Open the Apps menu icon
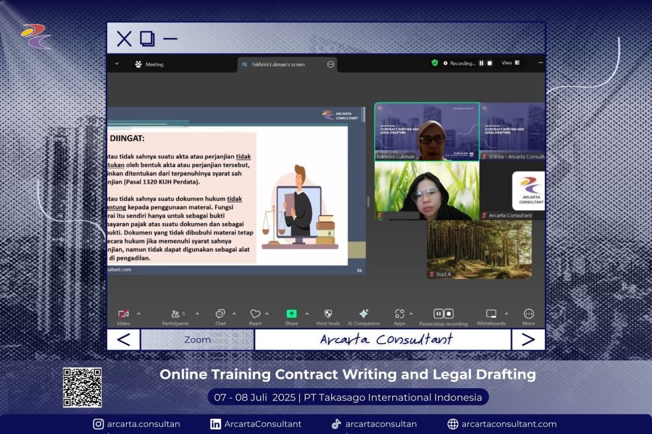Image resolution: width=652 pixels, height=434 pixels. pos(399,314)
